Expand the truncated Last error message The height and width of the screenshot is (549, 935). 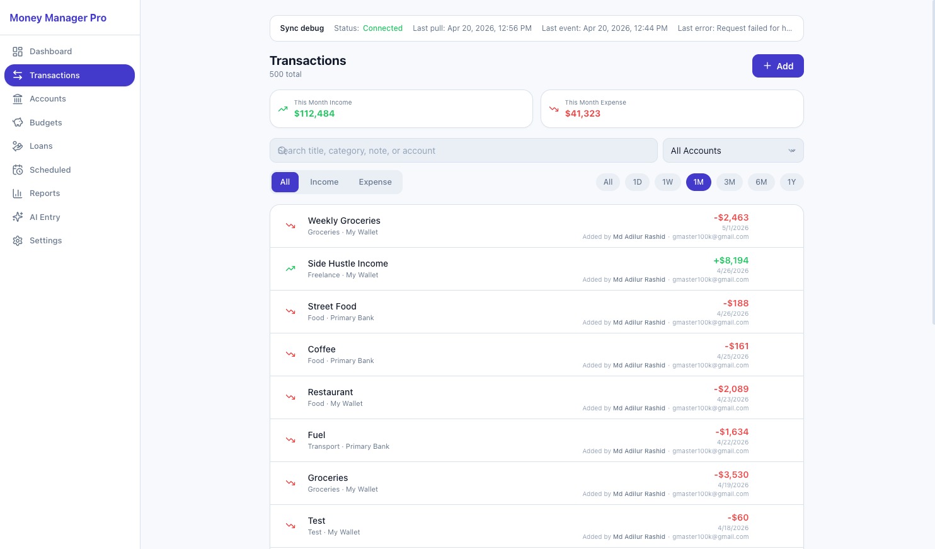coord(735,28)
